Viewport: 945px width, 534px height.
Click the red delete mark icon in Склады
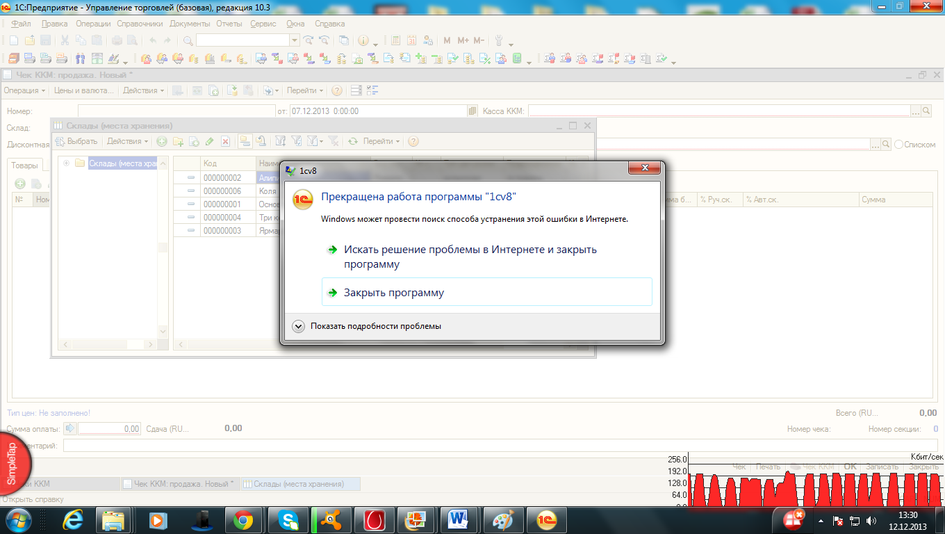[225, 141]
